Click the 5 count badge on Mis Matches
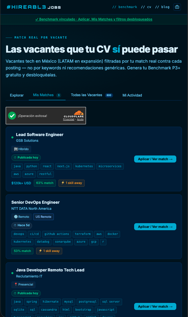Viewport: 188px width, 317px height. [x=59, y=95]
